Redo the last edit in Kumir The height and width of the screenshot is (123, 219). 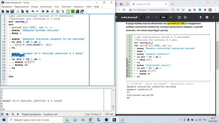click(37, 11)
